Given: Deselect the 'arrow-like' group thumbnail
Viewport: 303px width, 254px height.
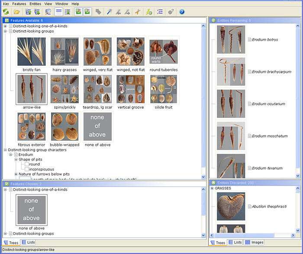Looking at the screenshot, I should [x=32, y=89].
